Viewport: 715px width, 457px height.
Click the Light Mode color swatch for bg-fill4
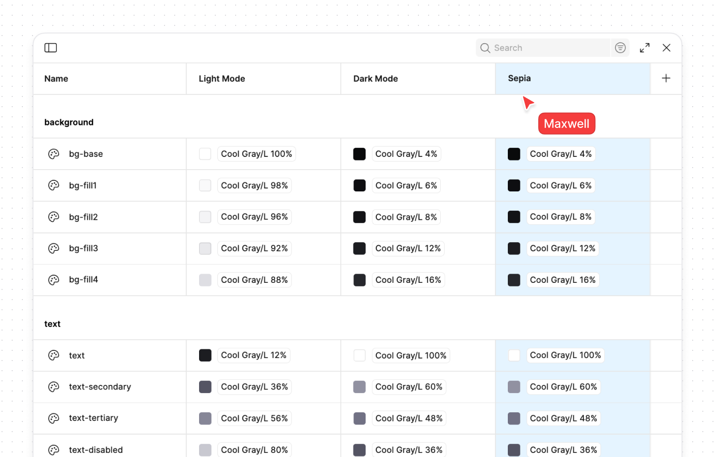(x=205, y=280)
